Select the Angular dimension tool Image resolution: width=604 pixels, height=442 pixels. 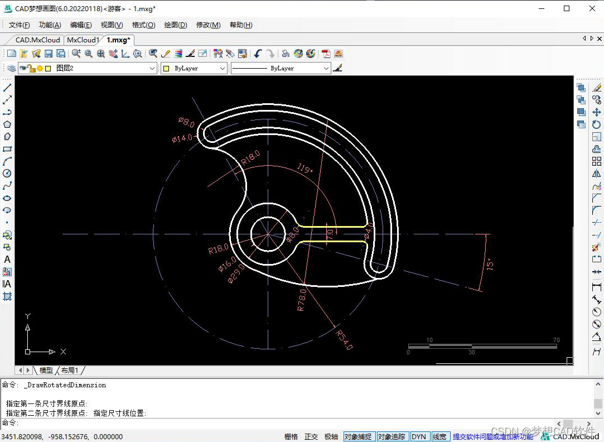click(597, 337)
